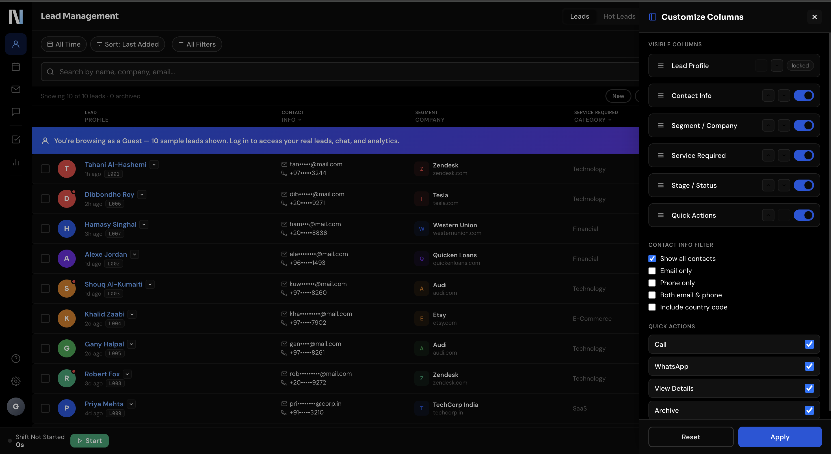Image resolution: width=831 pixels, height=454 pixels.
Task: Reset the column settings
Action: pos(691,437)
